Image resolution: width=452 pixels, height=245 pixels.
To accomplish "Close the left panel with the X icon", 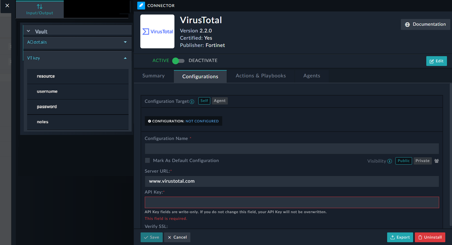I will coord(7,6).
